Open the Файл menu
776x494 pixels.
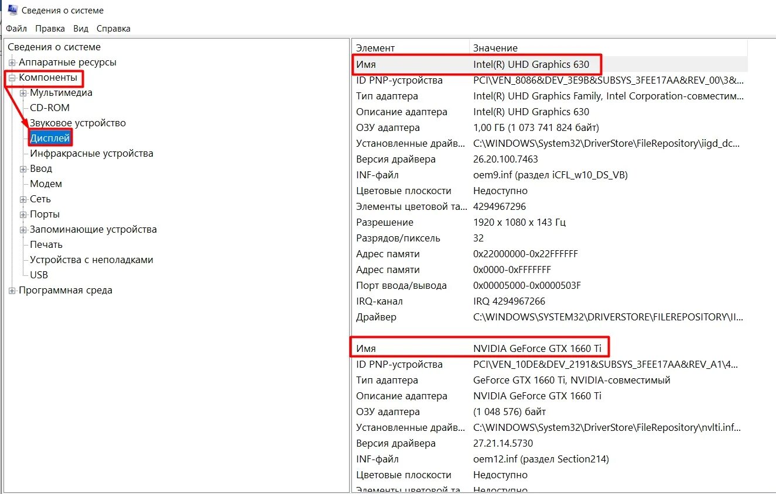[x=16, y=28]
